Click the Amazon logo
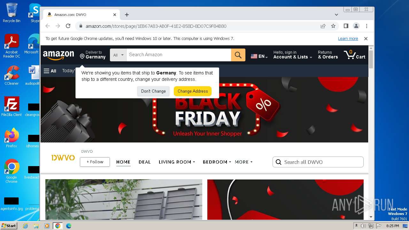Image resolution: width=409 pixels, height=230 pixels. click(58, 55)
